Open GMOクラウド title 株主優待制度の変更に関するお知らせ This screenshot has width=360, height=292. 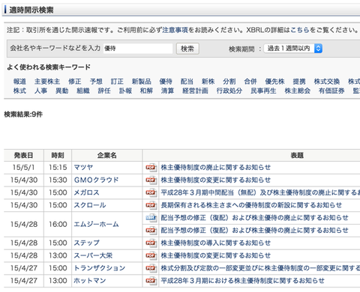pos(216,180)
